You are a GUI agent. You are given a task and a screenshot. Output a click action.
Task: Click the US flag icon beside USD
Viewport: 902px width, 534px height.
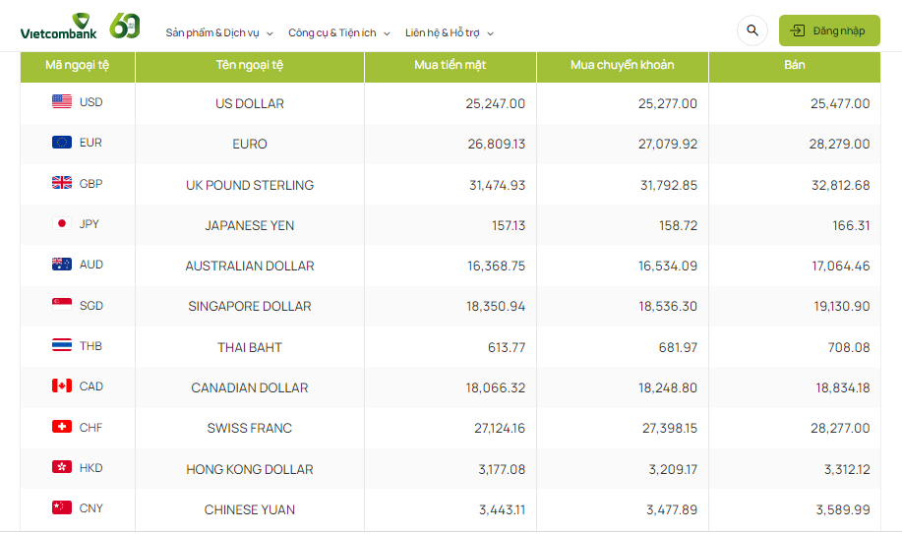62,101
